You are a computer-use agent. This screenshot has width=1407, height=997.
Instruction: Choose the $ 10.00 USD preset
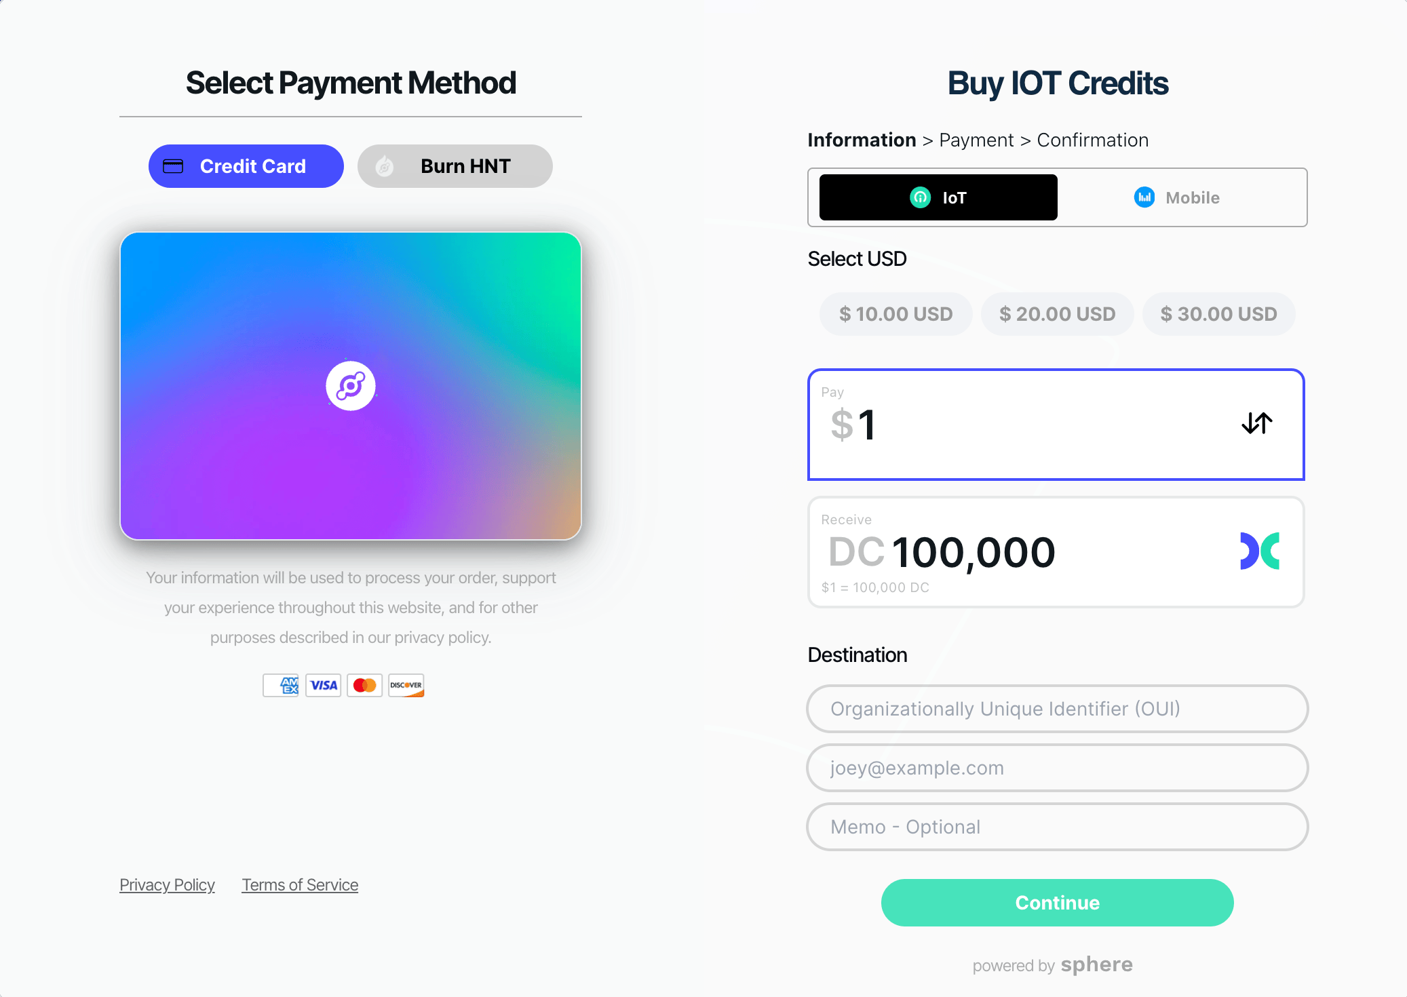(x=895, y=314)
